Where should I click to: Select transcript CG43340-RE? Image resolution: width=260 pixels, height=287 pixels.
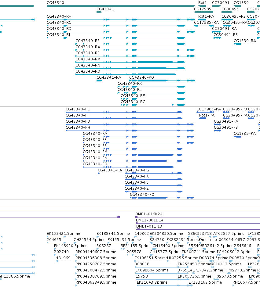coord(133,96)
